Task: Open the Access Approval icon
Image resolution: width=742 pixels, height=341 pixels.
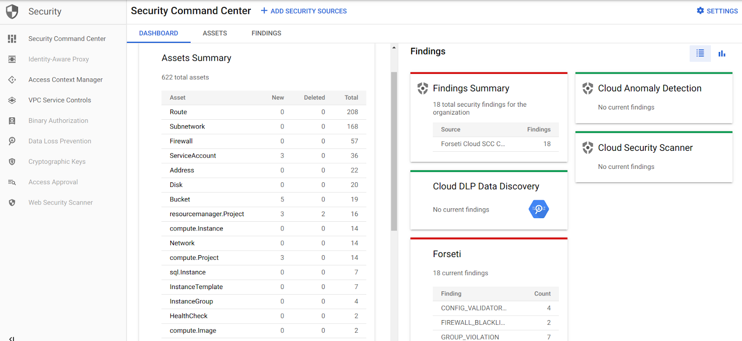Action: (x=12, y=182)
